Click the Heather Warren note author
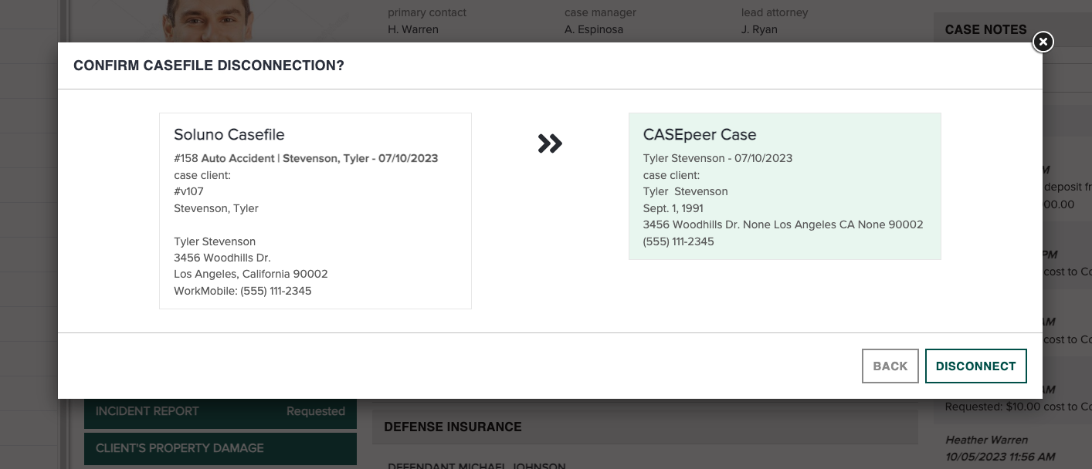Image resolution: width=1092 pixels, height=469 pixels. click(x=986, y=440)
